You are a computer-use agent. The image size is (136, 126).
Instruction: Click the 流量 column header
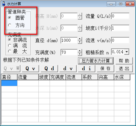click(x=28, y=77)
